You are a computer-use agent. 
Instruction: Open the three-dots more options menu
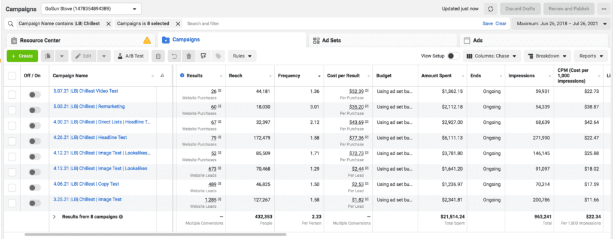[604, 8]
